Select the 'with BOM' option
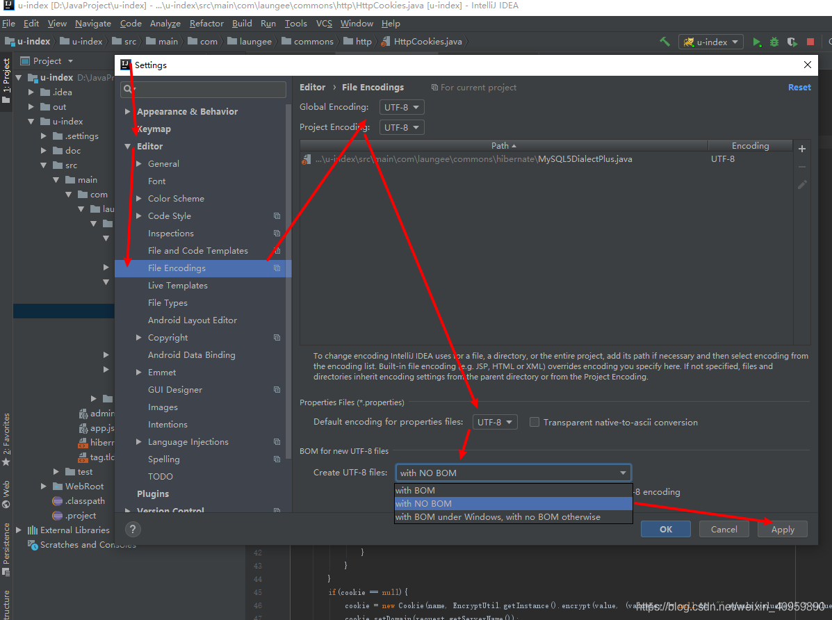 click(514, 491)
